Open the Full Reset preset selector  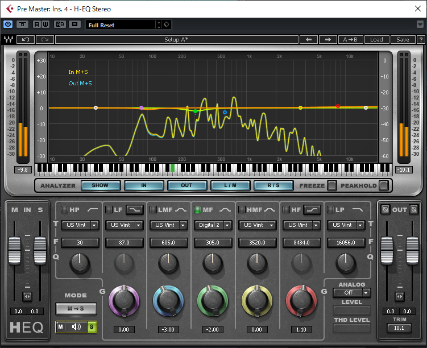pos(121,25)
